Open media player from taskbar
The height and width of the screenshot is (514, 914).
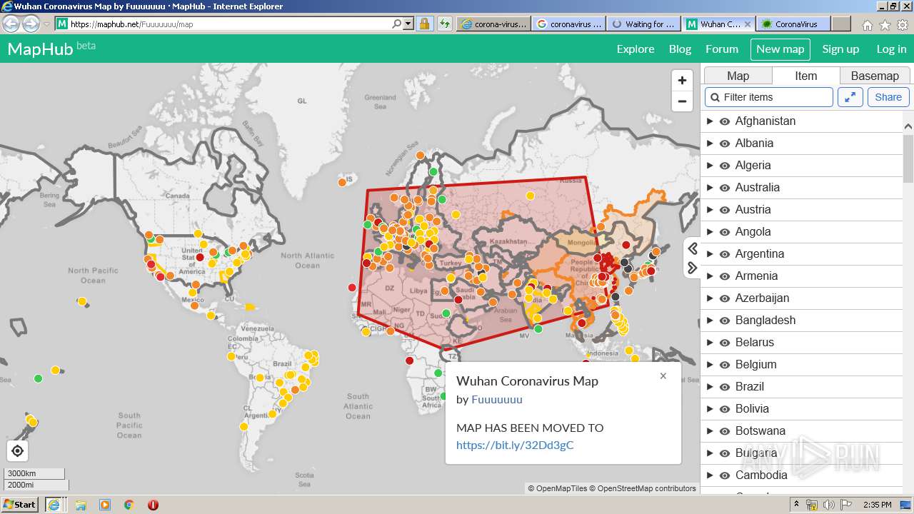coord(105,505)
